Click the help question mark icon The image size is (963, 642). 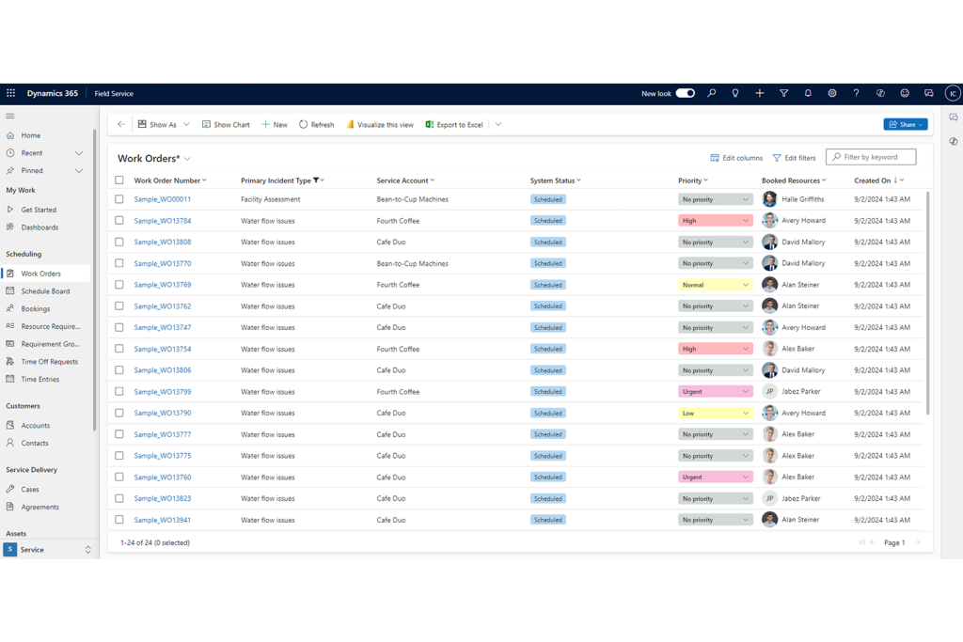point(856,93)
